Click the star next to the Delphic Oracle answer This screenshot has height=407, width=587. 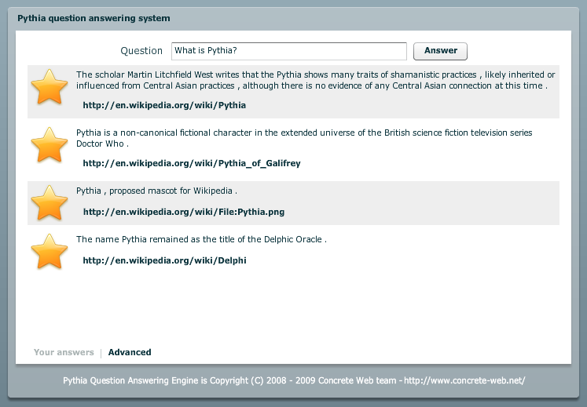49,251
